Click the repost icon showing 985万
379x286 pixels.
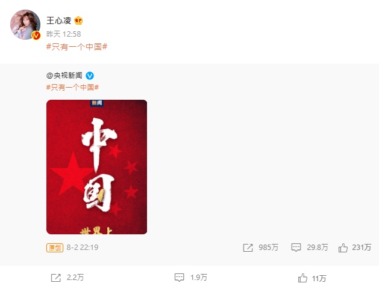tap(248, 248)
